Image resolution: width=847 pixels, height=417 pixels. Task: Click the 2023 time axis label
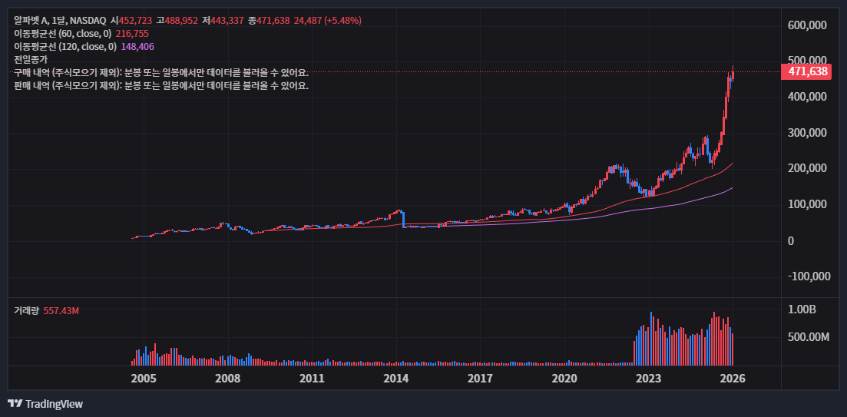648,378
